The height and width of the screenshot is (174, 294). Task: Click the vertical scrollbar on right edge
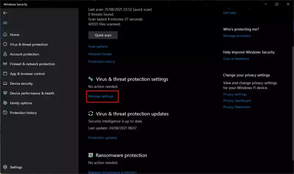[x=293, y=103]
